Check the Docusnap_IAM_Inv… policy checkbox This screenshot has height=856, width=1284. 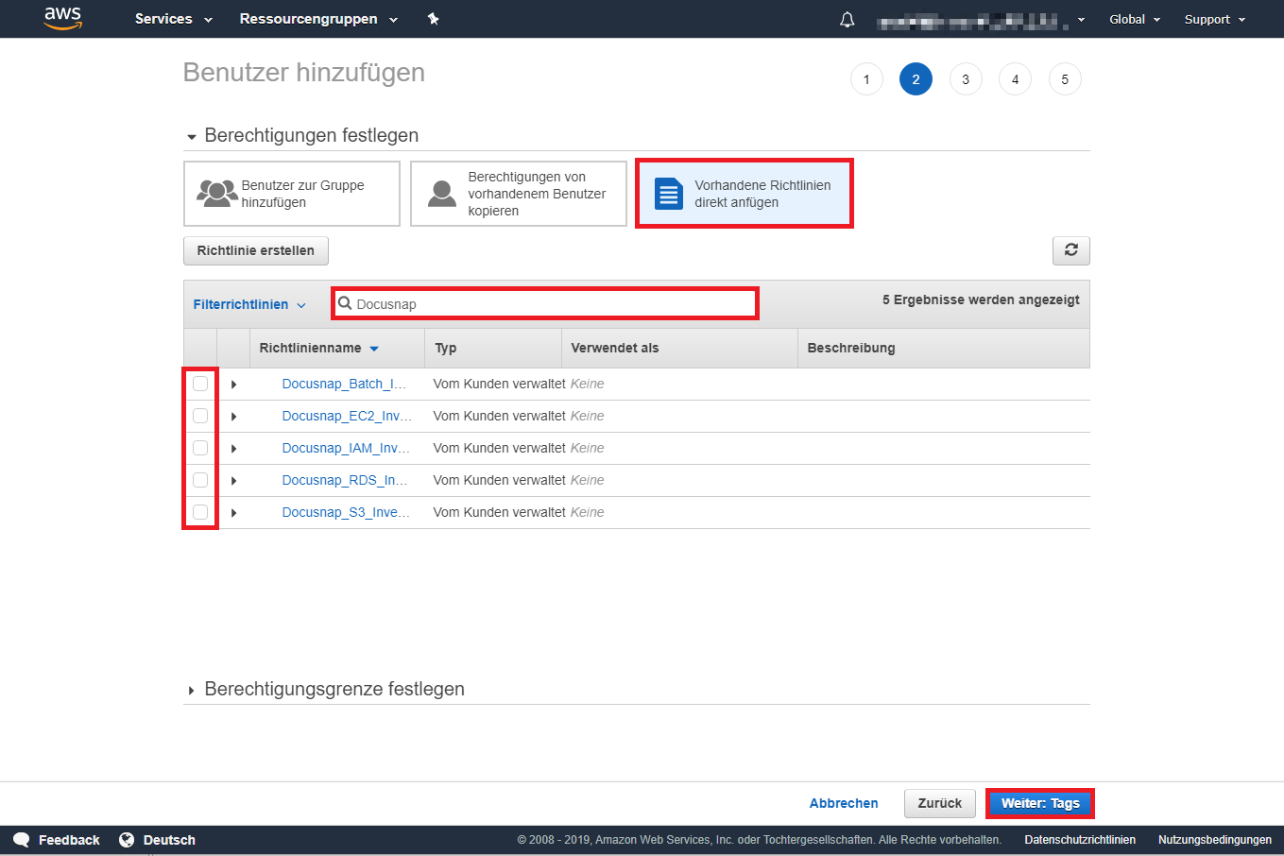pos(200,448)
